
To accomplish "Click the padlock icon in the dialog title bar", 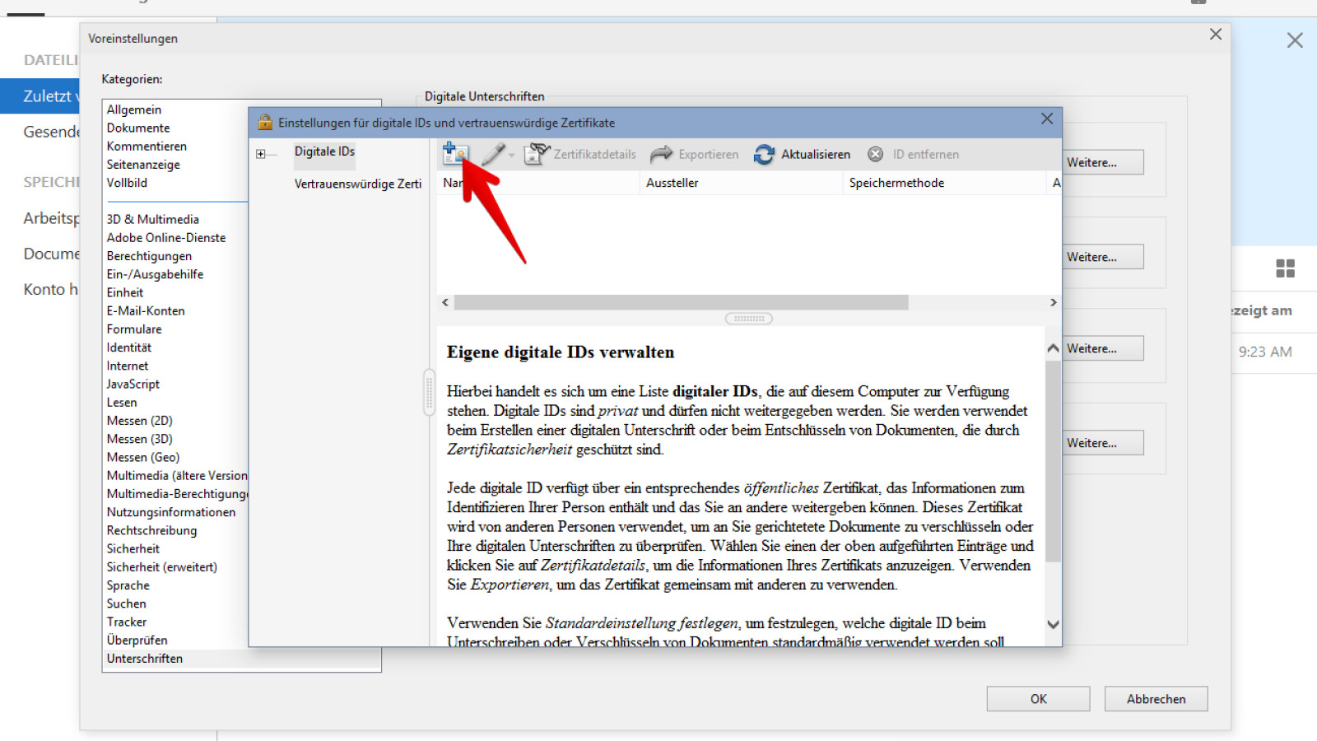I will point(265,122).
